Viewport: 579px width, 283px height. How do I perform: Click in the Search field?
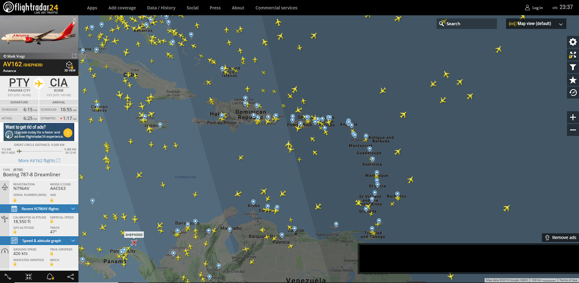[x=466, y=24]
